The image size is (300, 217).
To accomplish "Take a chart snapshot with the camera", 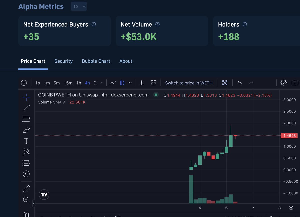I will [x=295, y=83].
